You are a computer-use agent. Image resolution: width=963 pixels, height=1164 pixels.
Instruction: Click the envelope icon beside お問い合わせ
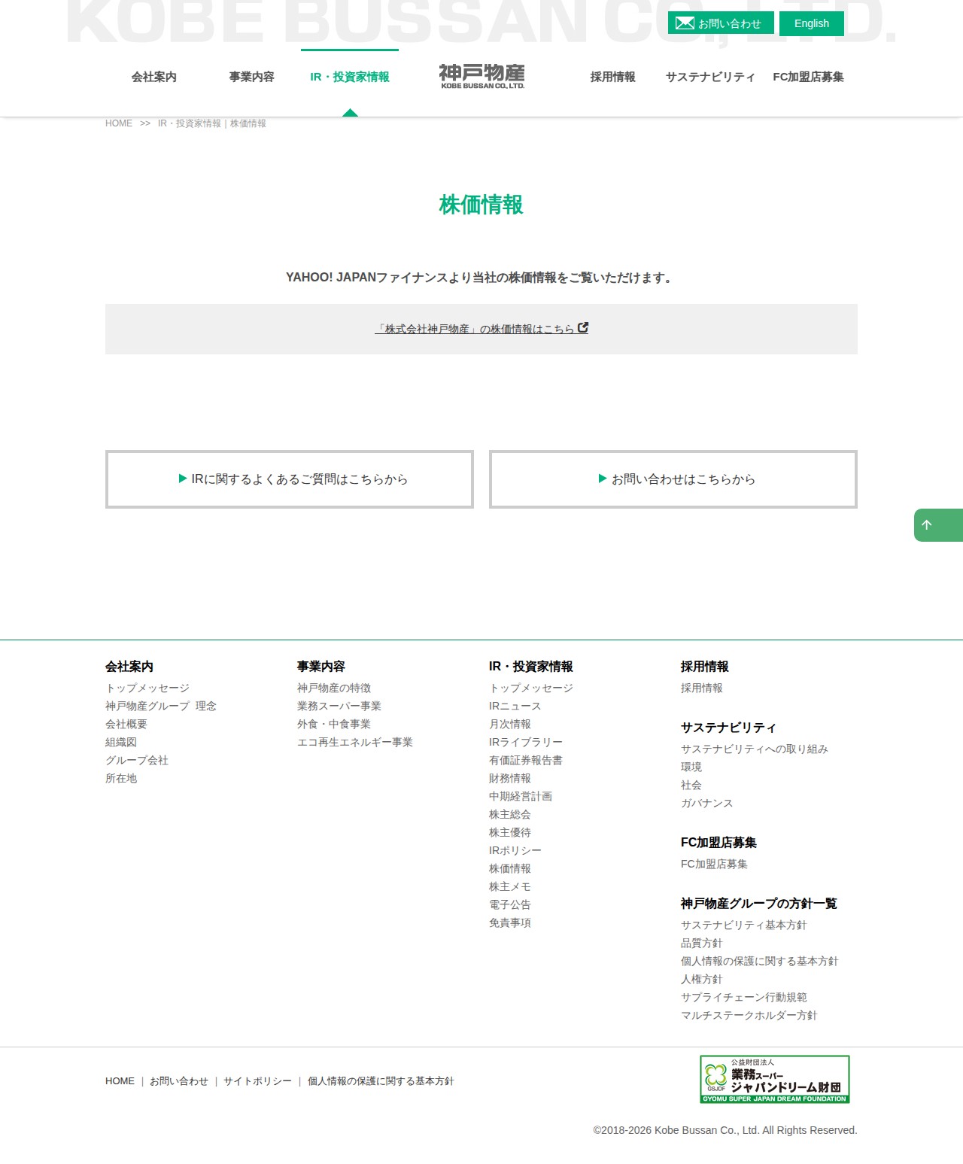point(685,23)
